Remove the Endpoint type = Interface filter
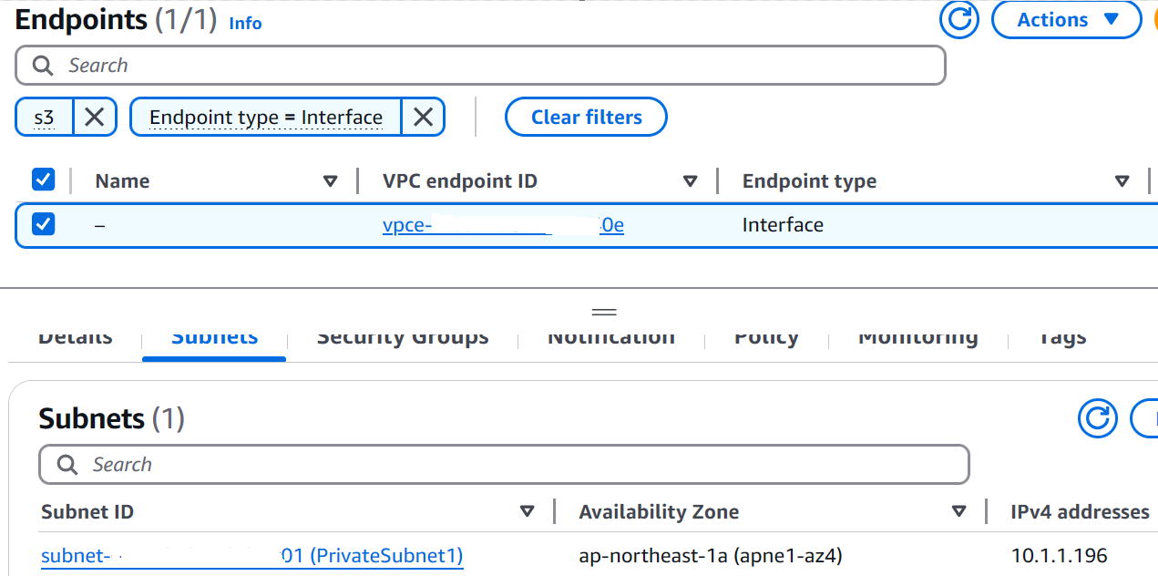Screen dimensions: 1158x576 coord(423,117)
